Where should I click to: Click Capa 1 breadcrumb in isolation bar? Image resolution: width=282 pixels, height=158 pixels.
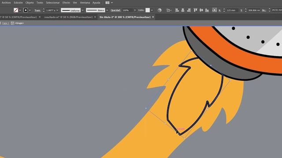pos(6,23)
